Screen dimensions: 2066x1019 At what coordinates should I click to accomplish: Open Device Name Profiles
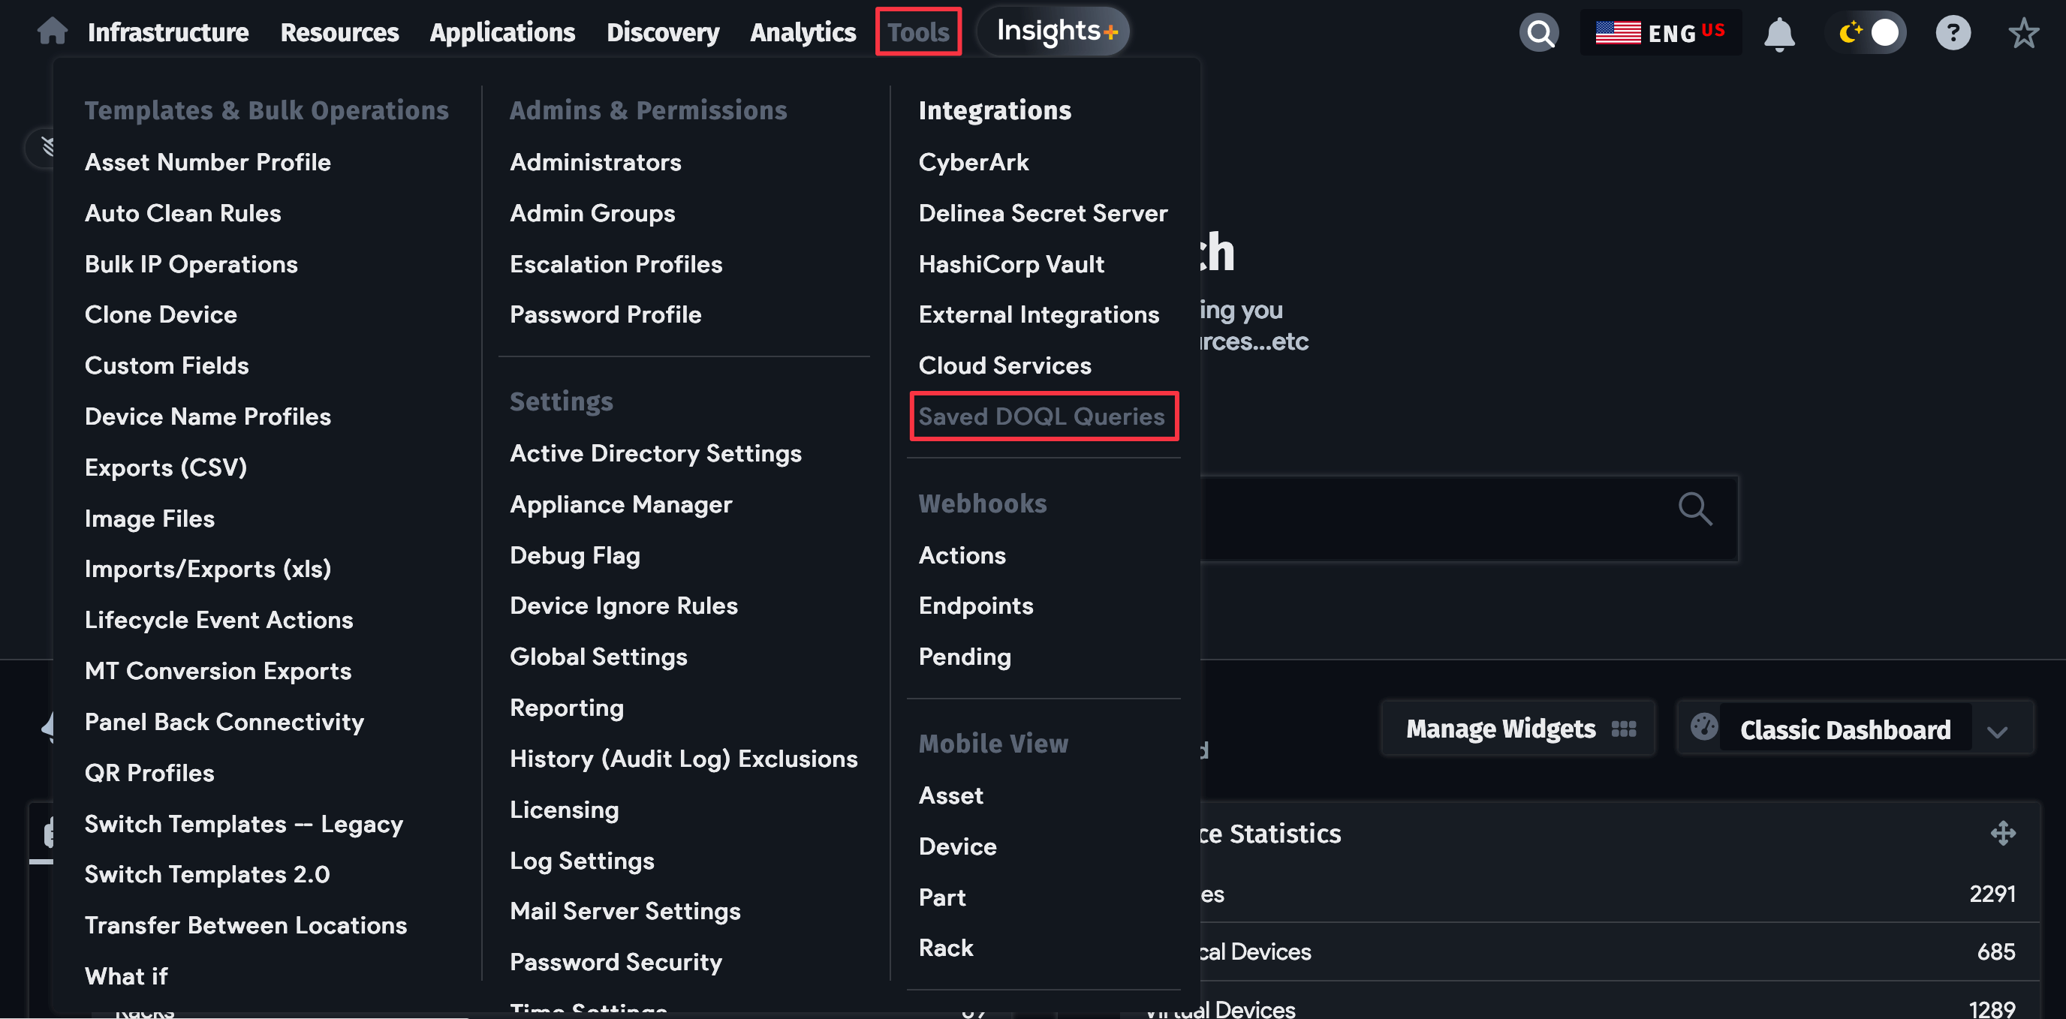[x=208, y=417]
